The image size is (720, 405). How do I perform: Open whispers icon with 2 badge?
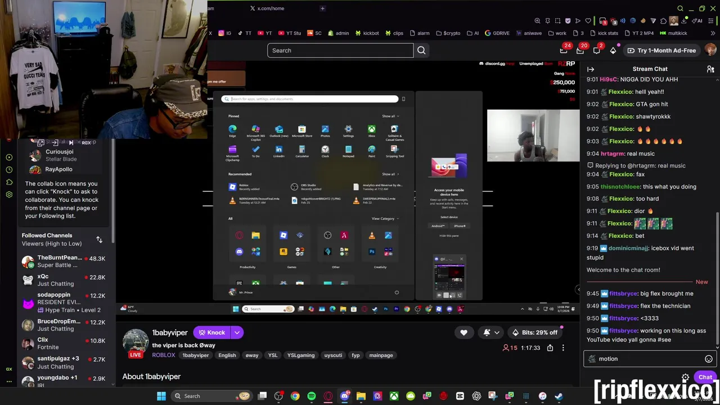(597, 51)
